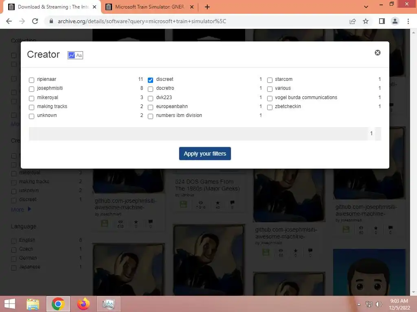Check the docretro creator checkbox

coord(151,89)
